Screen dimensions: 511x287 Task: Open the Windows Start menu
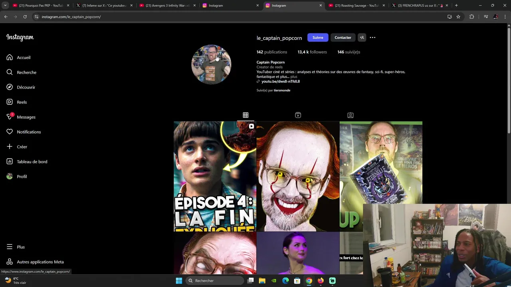(179, 281)
